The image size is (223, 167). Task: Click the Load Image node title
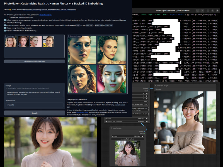(117, 128)
